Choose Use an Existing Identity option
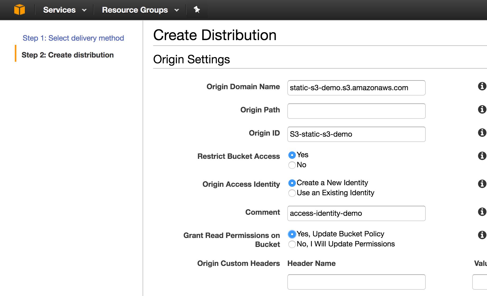Viewport: 487px width, 296px height. point(292,193)
